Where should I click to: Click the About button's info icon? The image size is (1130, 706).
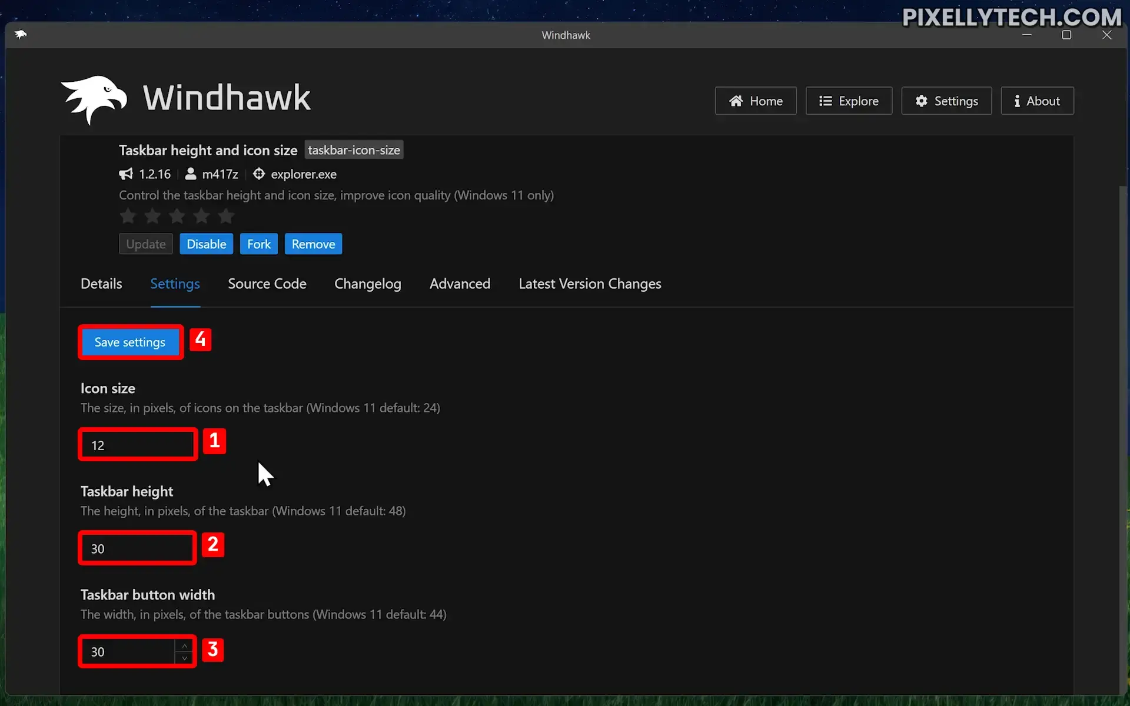pos(1017,101)
